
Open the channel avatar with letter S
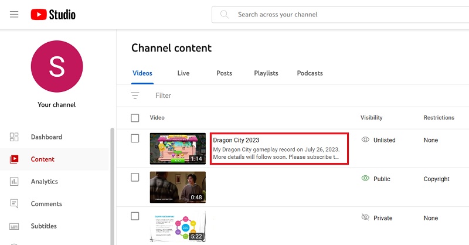tap(57, 66)
